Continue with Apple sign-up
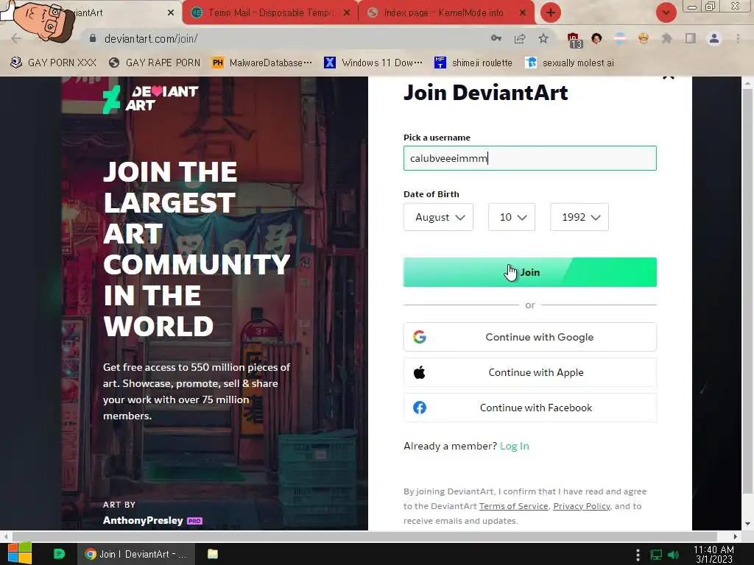This screenshot has width=754, height=565. [x=530, y=372]
